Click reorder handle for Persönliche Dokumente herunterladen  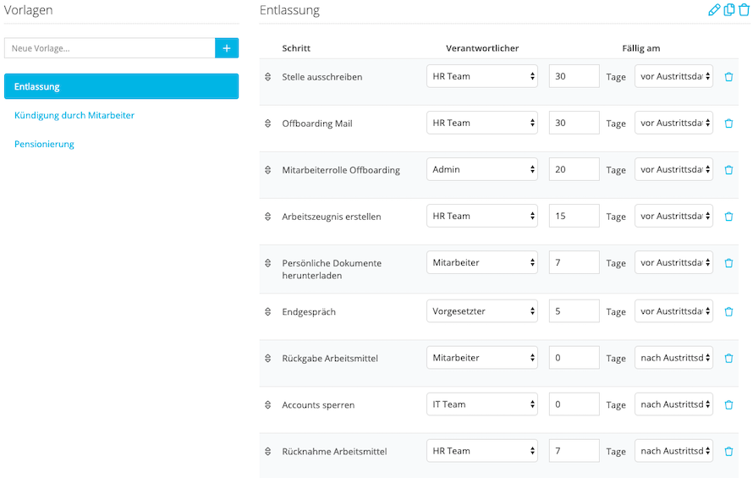click(x=268, y=263)
